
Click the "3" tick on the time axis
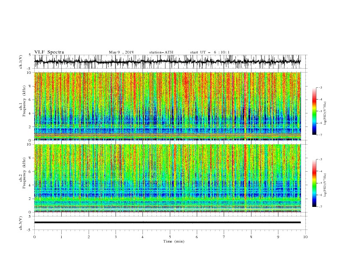(x=116, y=237)
